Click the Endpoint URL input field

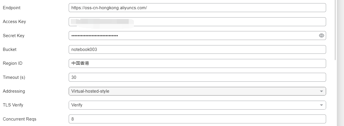[197, 8]
